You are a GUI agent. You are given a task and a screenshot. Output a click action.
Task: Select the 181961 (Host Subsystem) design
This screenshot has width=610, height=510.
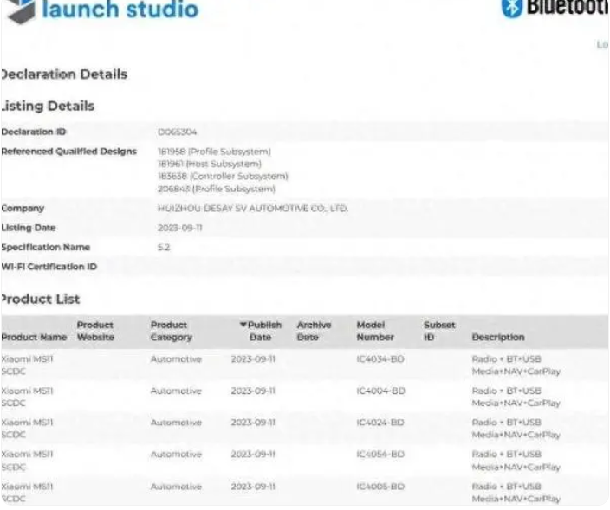(210, 164)
